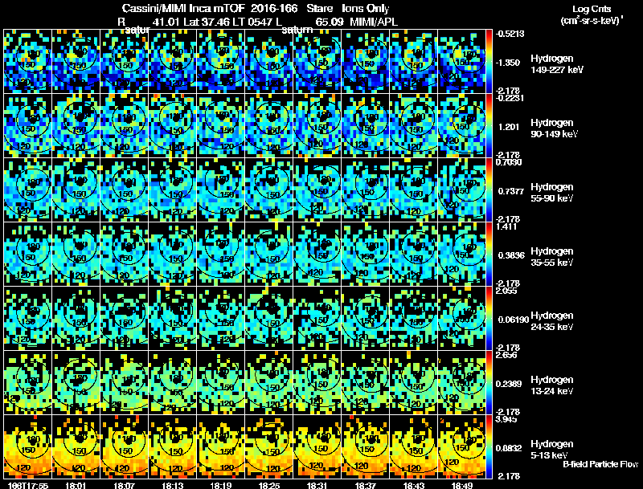Click the '0.0832' color scale value
The image size is (643, 489).
point(509,449)
